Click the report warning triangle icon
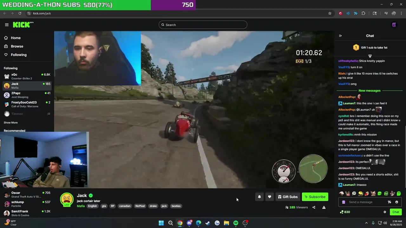 coord(324,207)
